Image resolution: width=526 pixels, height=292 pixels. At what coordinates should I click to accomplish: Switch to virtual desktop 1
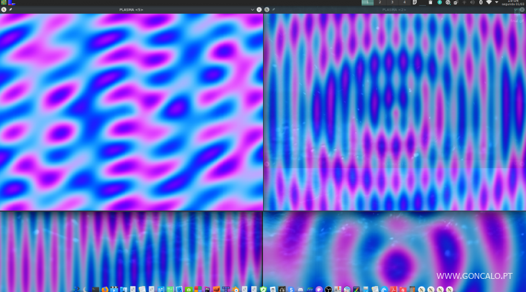tap(368, 3)
